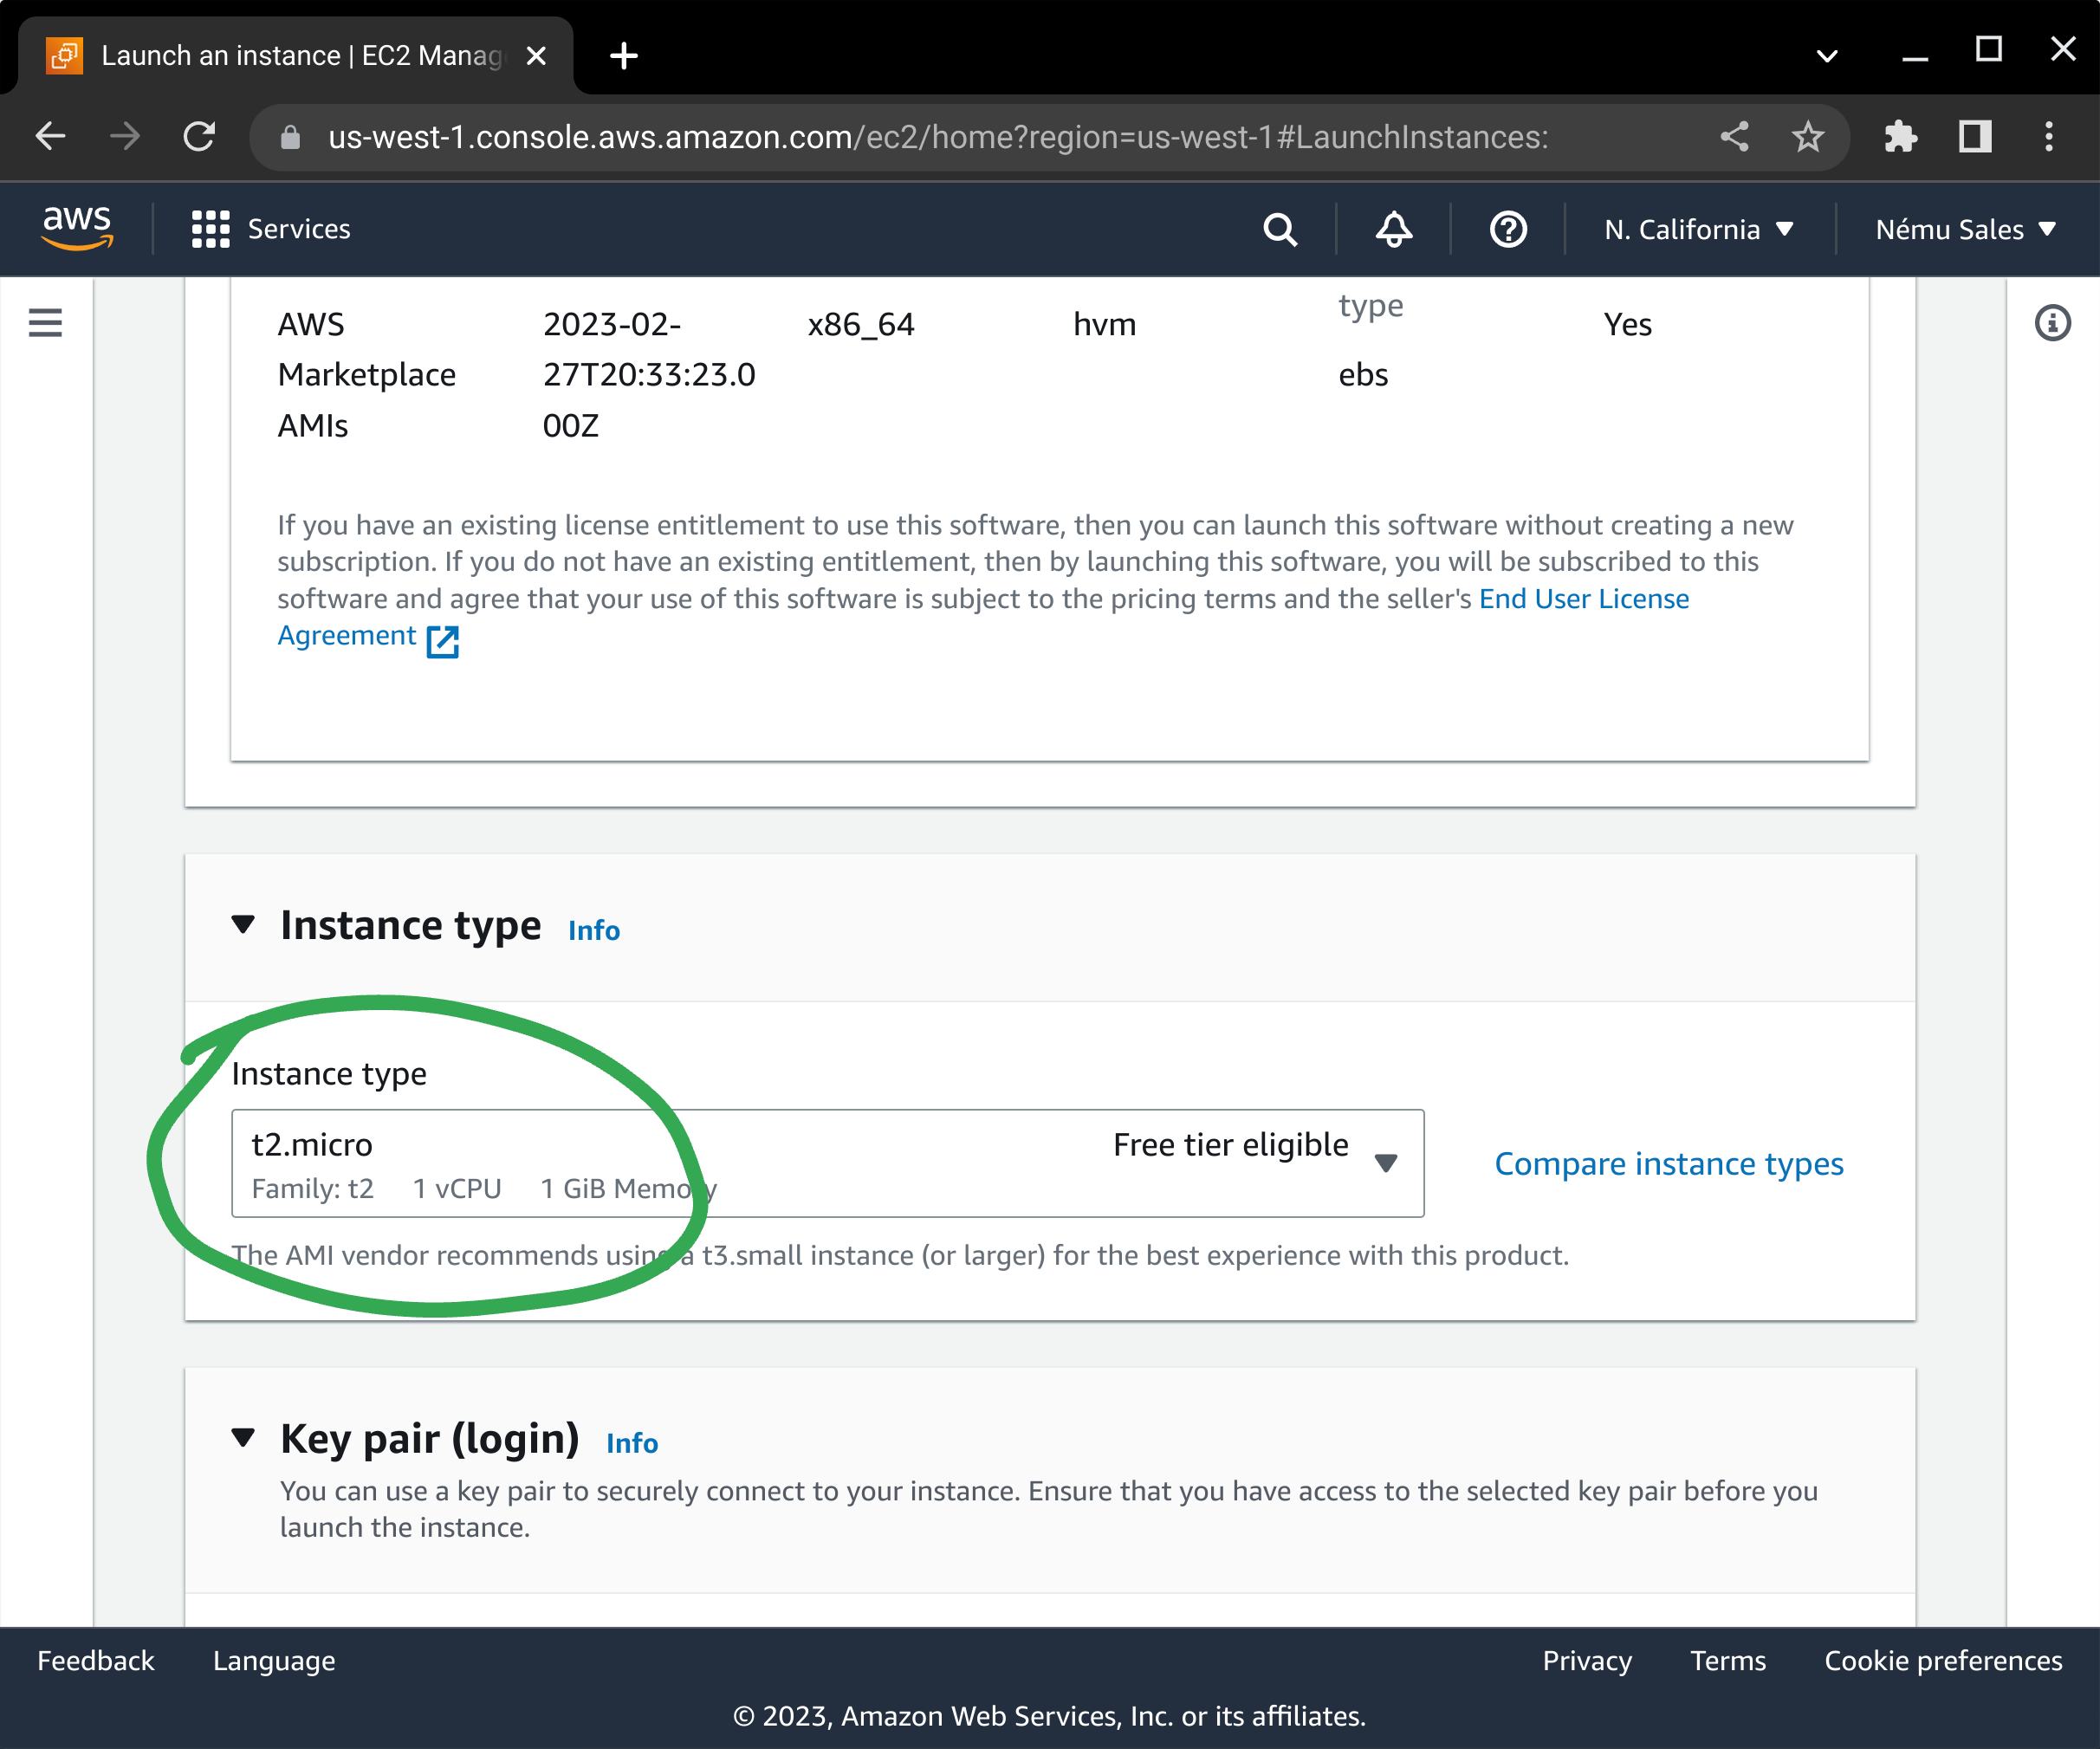
Task: Share this page via the share icon
Action: [1734, 137]
